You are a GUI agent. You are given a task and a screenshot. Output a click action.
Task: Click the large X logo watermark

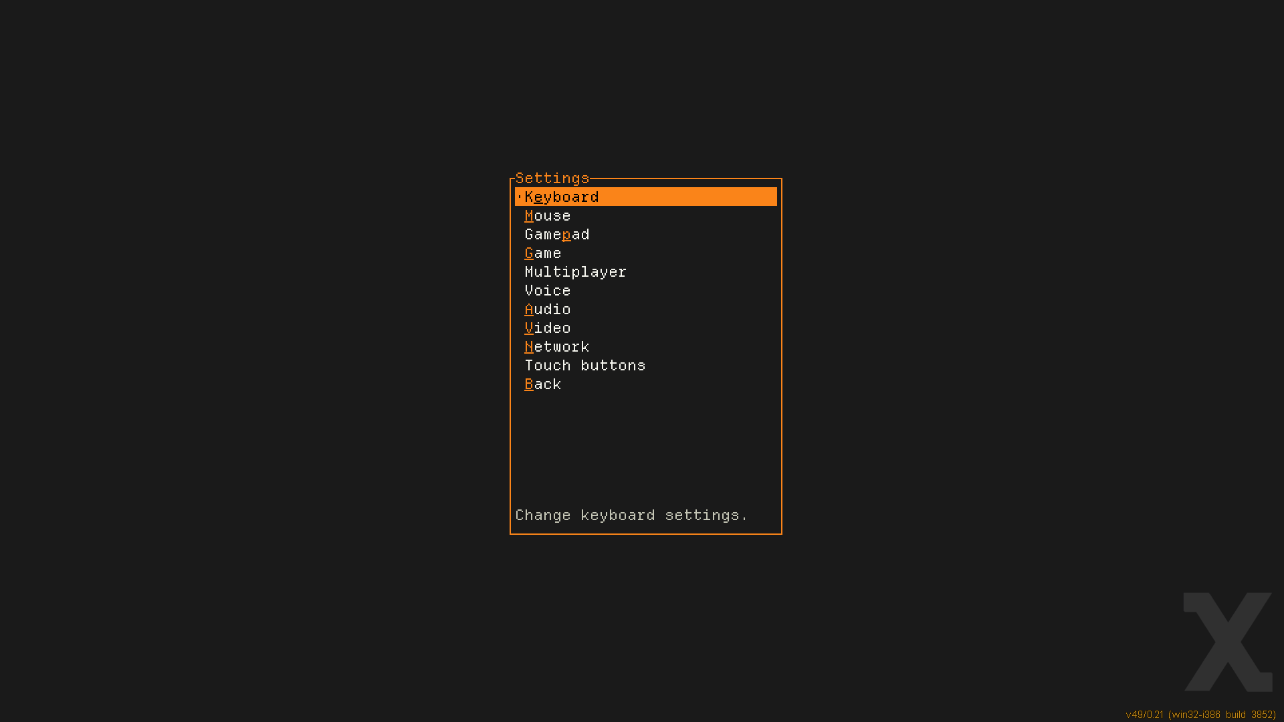click(x=1228, y=642)
